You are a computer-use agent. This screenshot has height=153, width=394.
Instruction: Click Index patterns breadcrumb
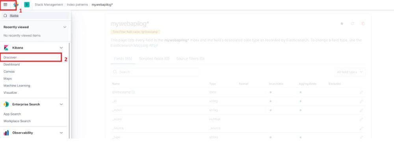tap(77, 5)
